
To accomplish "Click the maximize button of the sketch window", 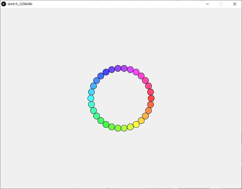I will pos(221,4).
